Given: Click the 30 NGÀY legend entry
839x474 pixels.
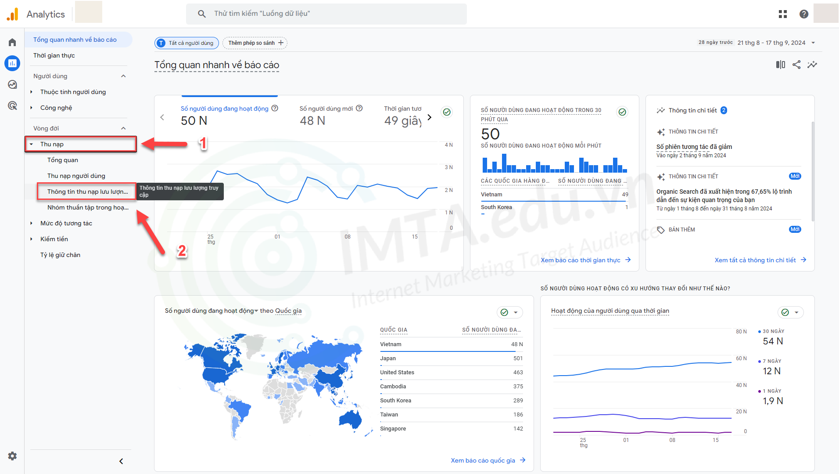Looking at the screenshot, I should tap(771, 337).
